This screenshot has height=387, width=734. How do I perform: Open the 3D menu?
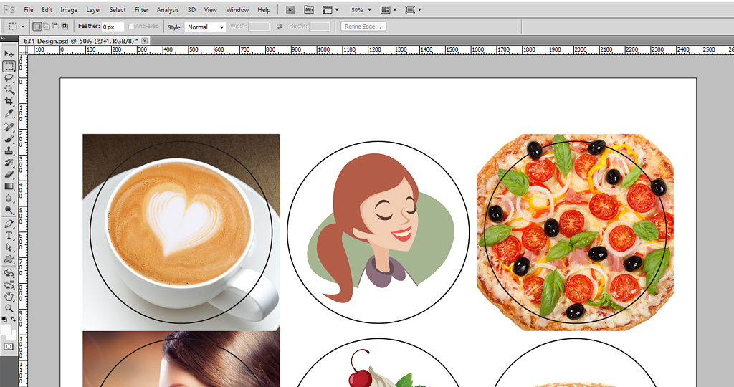point(191,10)
